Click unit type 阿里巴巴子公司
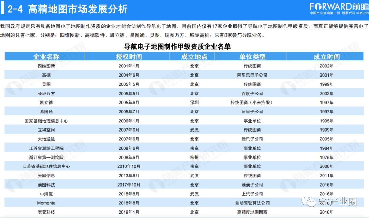The image size is (369, 218). pos(252,75)
